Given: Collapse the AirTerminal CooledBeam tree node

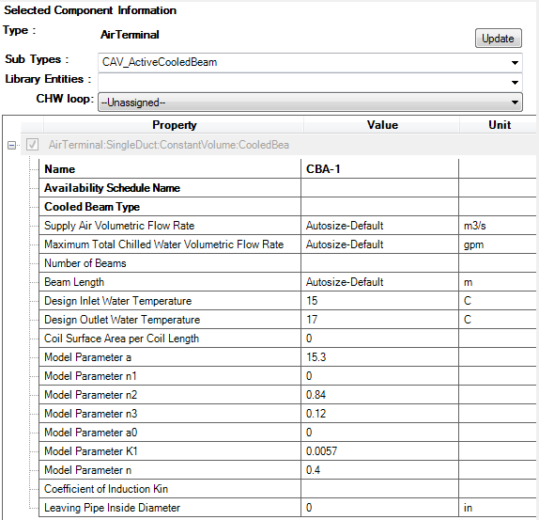Looking at the screenshot, I should pos(11,145).
